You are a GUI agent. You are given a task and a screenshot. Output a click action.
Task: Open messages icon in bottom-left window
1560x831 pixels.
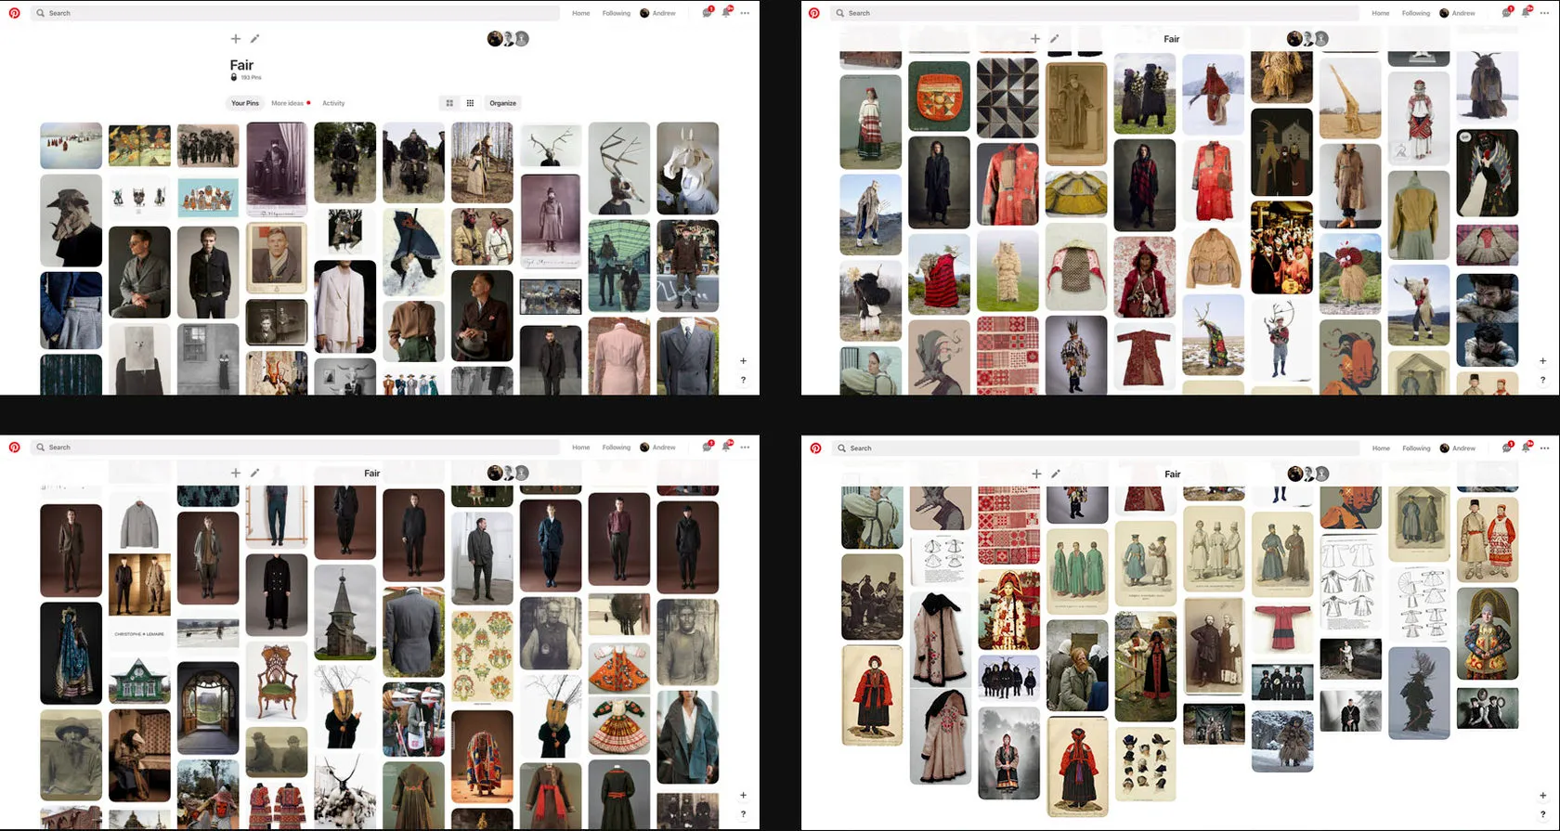coord(708,448)
